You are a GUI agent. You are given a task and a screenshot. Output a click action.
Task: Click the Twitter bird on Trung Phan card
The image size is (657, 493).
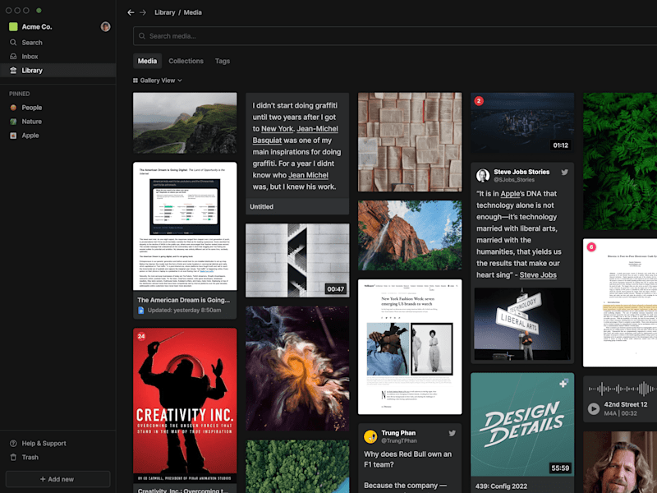[x=453, y=434]
